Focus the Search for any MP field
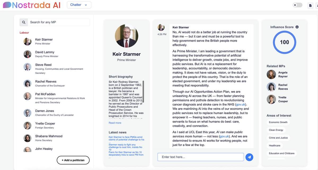318x170 pixels. point(58,22)
